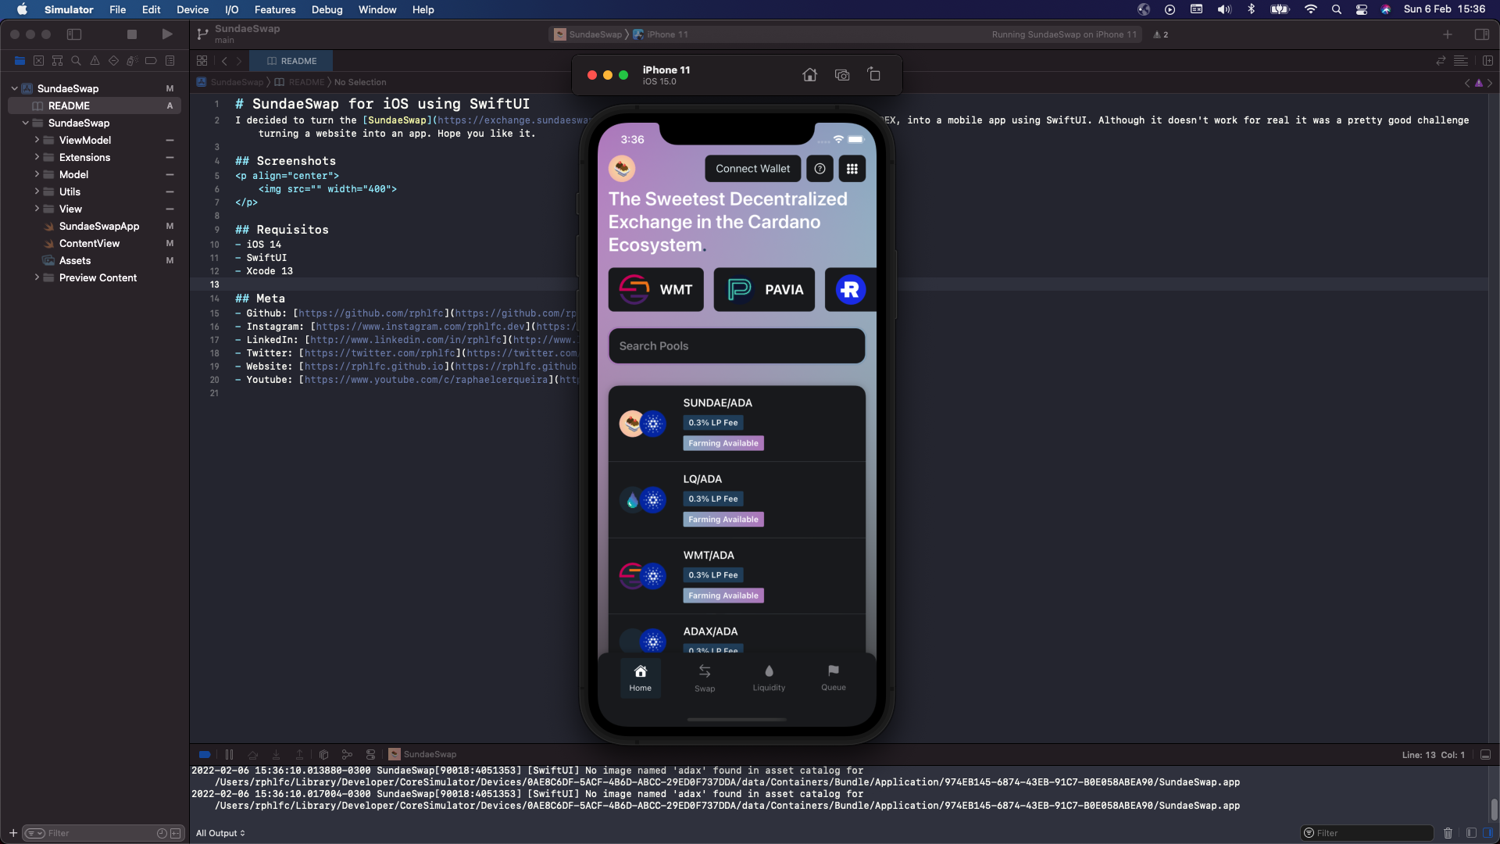The image size is (1500, 844).
Task: Open the All Output dropdown
Action: (220, 834)
